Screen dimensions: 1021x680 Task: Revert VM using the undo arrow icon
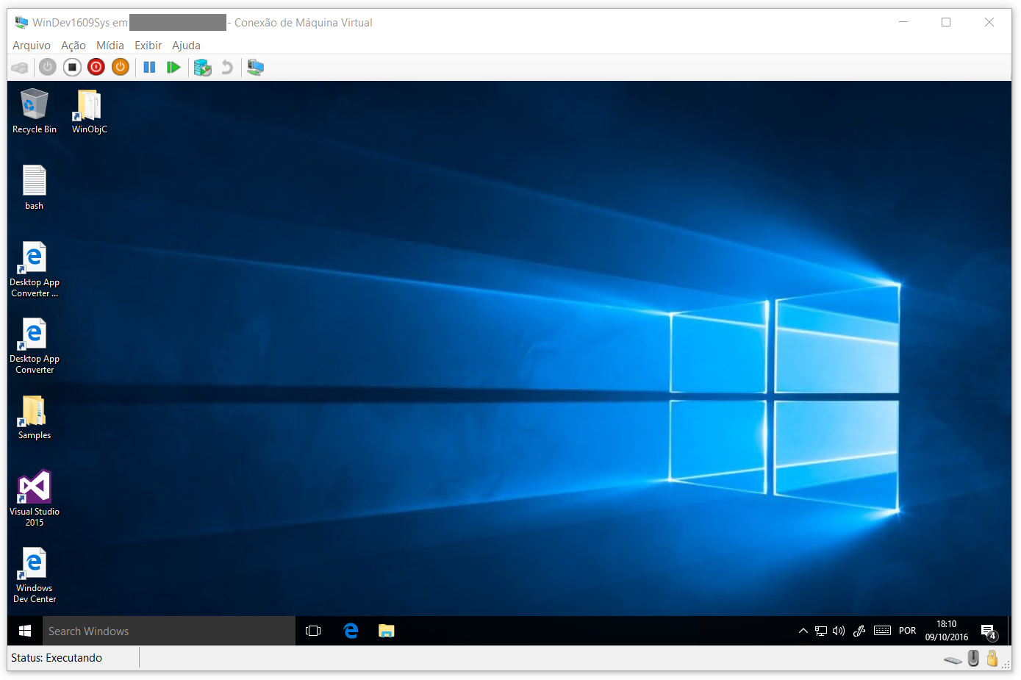(227, 68)
